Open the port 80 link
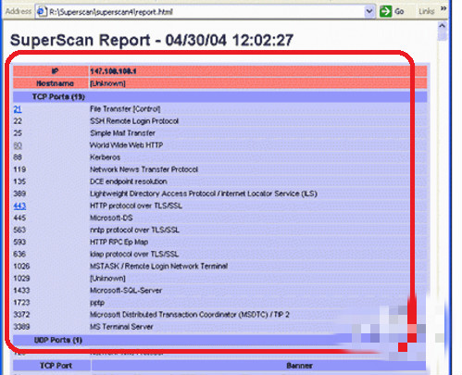The image size is (462, 375). click(x=18, y=145)
